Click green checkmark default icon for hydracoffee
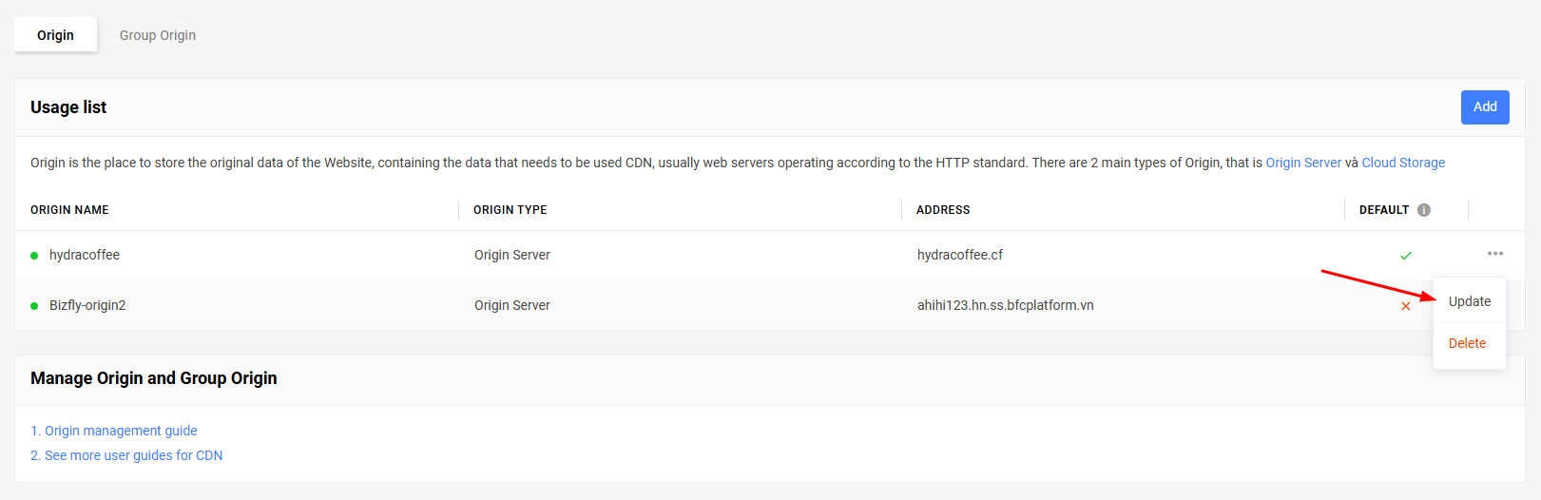This screenshot has width=1541, height=500. [1406, 256]
